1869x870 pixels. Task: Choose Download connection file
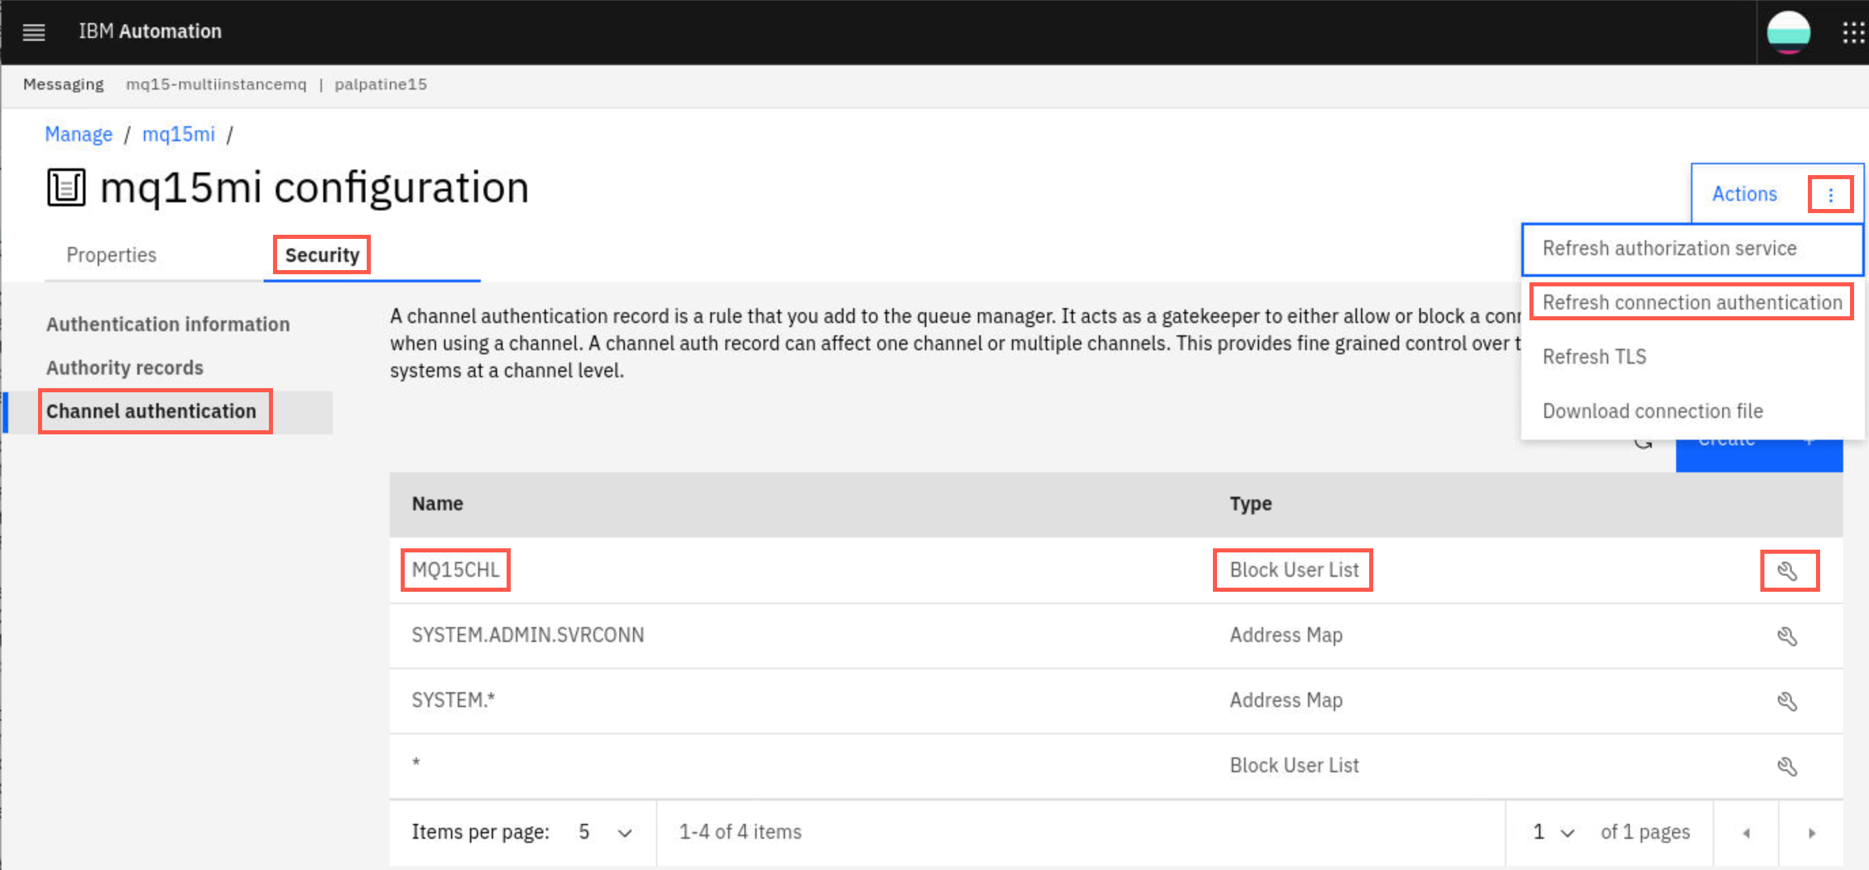1692,411
